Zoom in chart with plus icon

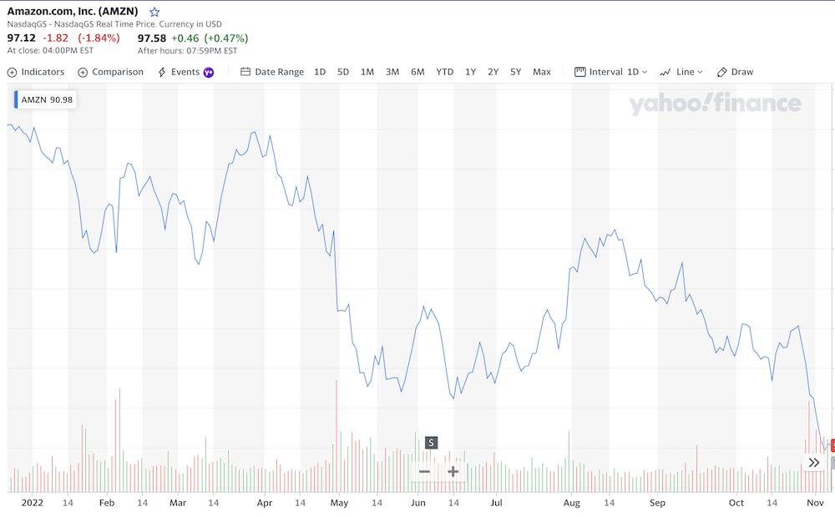coord(453,471)
